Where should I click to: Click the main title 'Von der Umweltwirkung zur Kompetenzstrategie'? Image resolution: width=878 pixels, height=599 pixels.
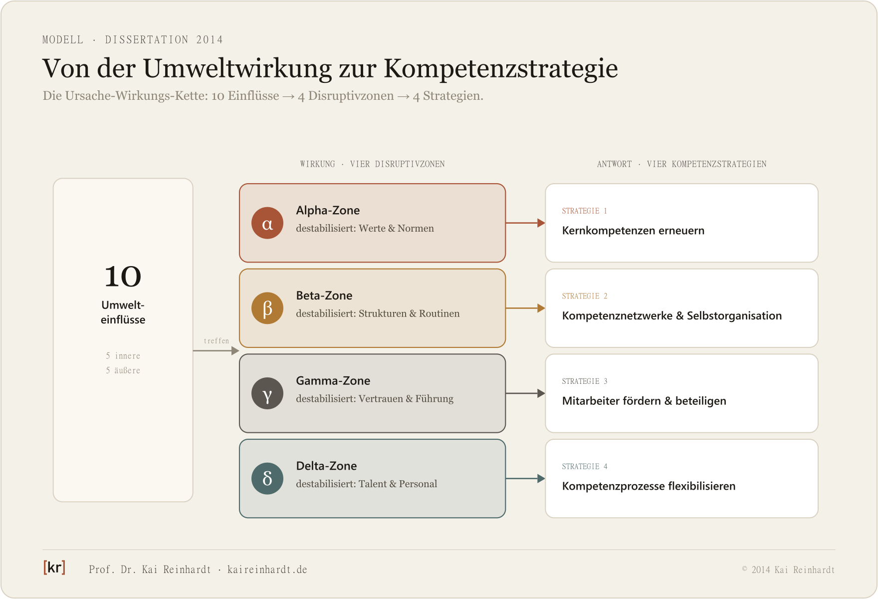(330, 68)
